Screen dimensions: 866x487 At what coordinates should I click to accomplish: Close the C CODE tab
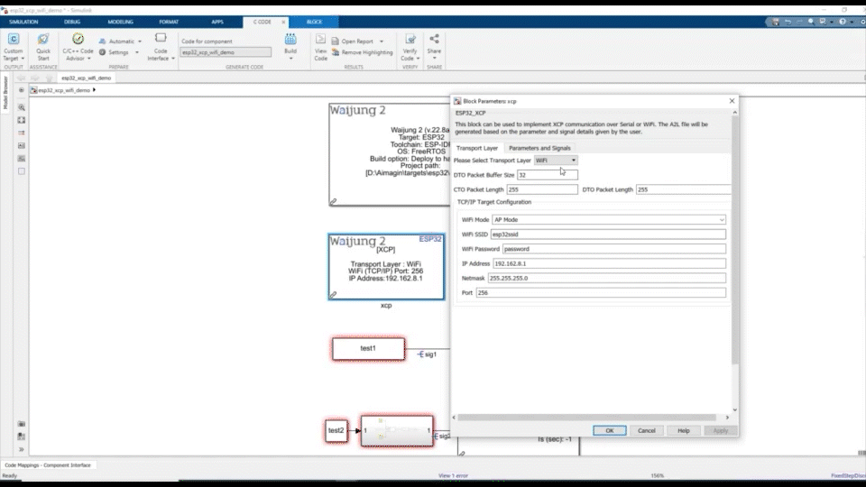point(284,22)
